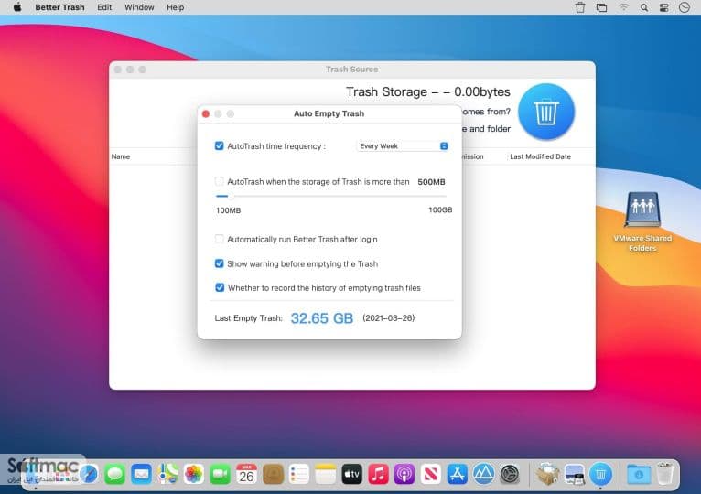This screenshot has width=701, height=494.
Task: Enable AutoTrash when storage exceeds limit
Action: coord(219,181)
